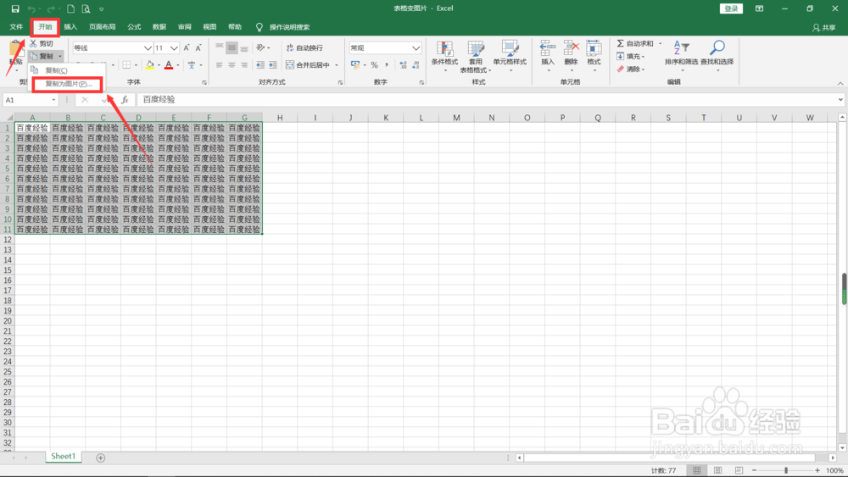The image size is (848, 477).
Task: Click the Decrease Font Size icon
Action: (x=198, y=48)
